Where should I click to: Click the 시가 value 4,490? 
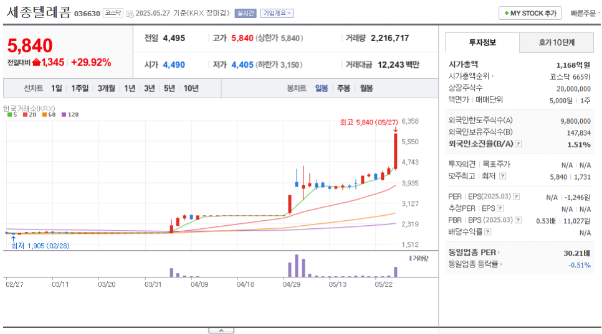click(x=174, y=65)
